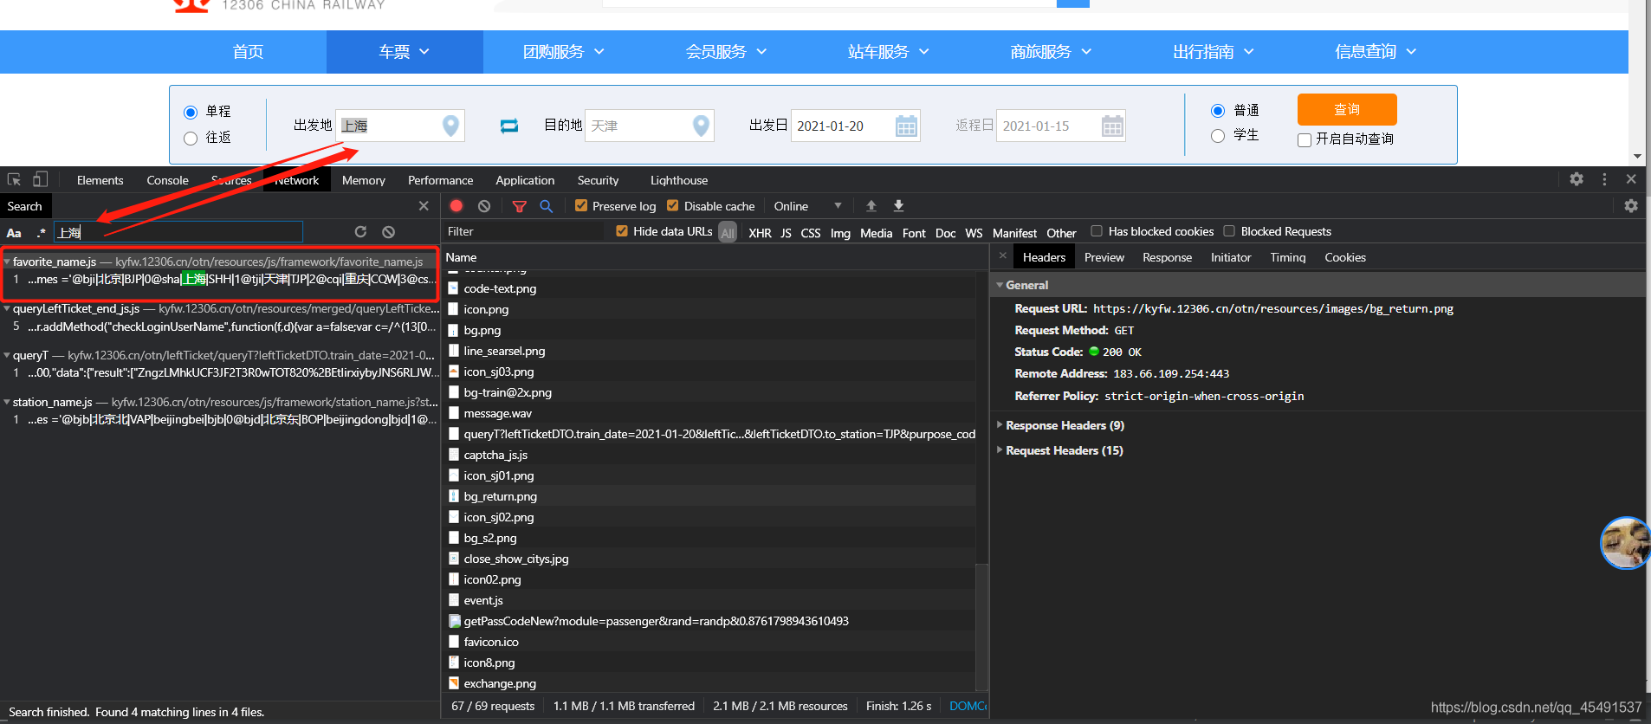Toggle the device toolbar icon
1651x724 pixels.
click(40, 179)
